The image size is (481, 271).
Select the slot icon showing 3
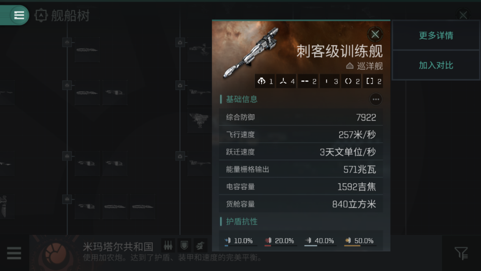point(330,81)
